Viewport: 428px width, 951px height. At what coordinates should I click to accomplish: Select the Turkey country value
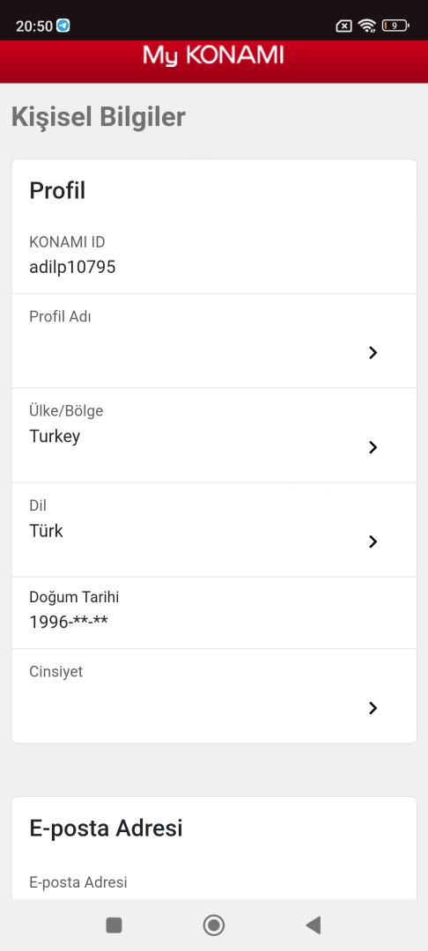[x=55, y=437]
